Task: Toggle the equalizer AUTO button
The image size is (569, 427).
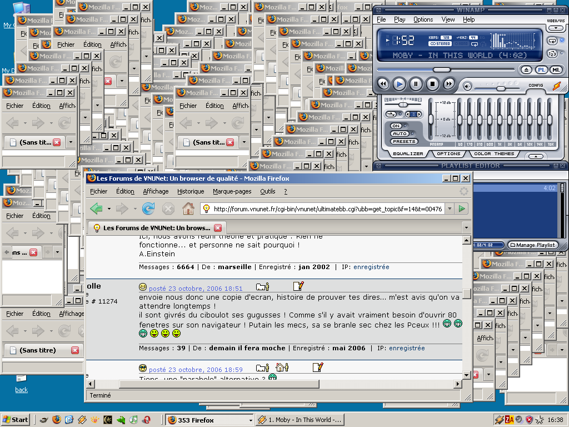Action: click(x=400, y=133)
